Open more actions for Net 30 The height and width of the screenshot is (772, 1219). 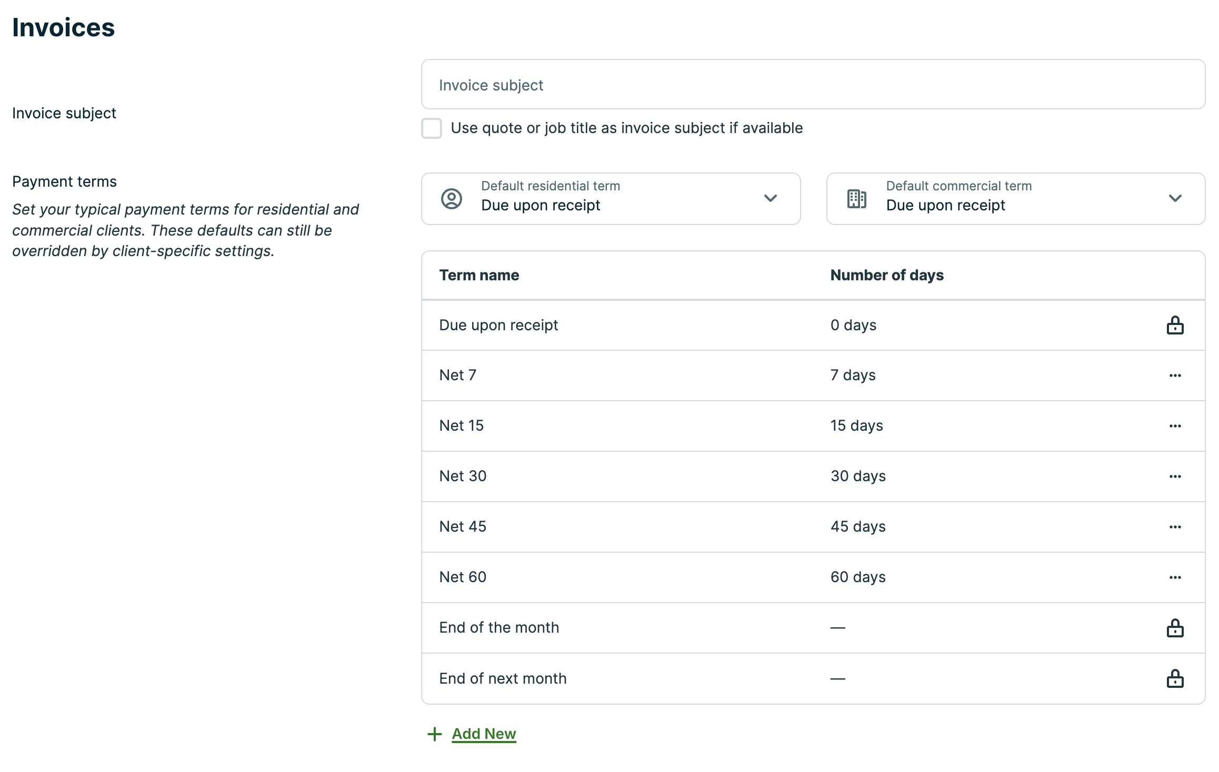1175,476
